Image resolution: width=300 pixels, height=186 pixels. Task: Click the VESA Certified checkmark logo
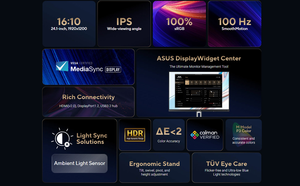point(62,66)
